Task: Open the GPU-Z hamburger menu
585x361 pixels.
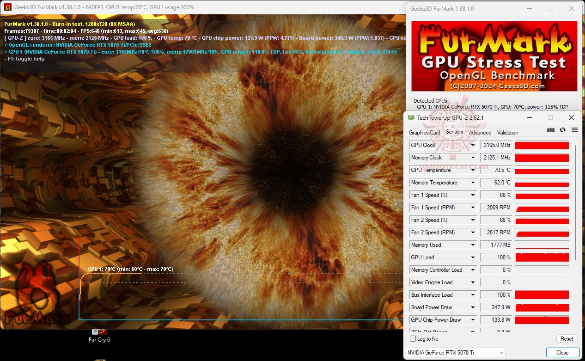Action: [x=574, y=130]
